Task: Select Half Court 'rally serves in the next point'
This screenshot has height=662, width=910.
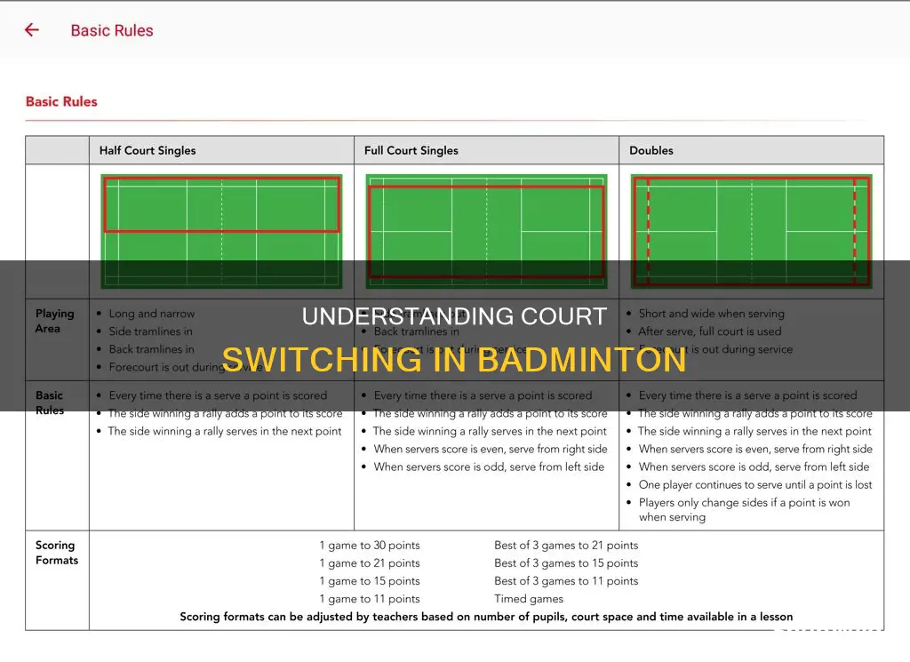Action: tap(225, 431)
